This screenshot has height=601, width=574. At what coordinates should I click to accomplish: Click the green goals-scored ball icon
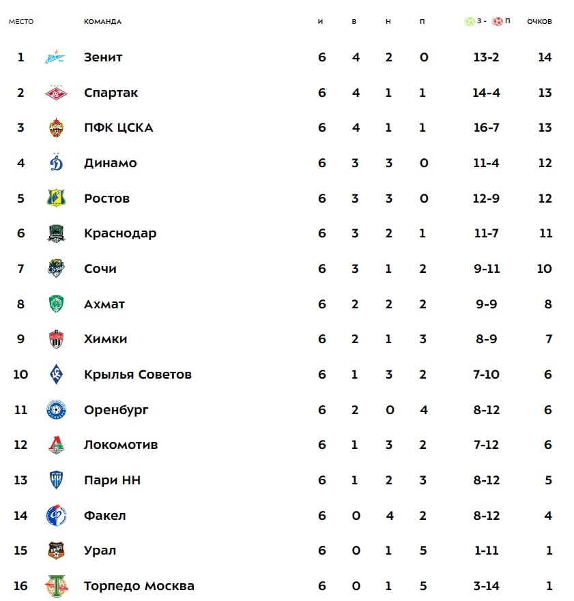point(469,21)
